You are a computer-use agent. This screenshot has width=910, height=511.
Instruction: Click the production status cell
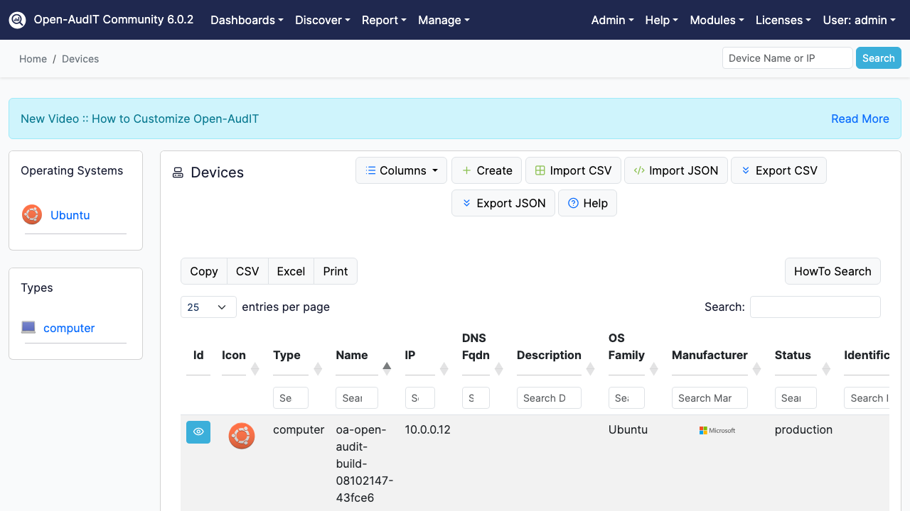pos(803,429)
